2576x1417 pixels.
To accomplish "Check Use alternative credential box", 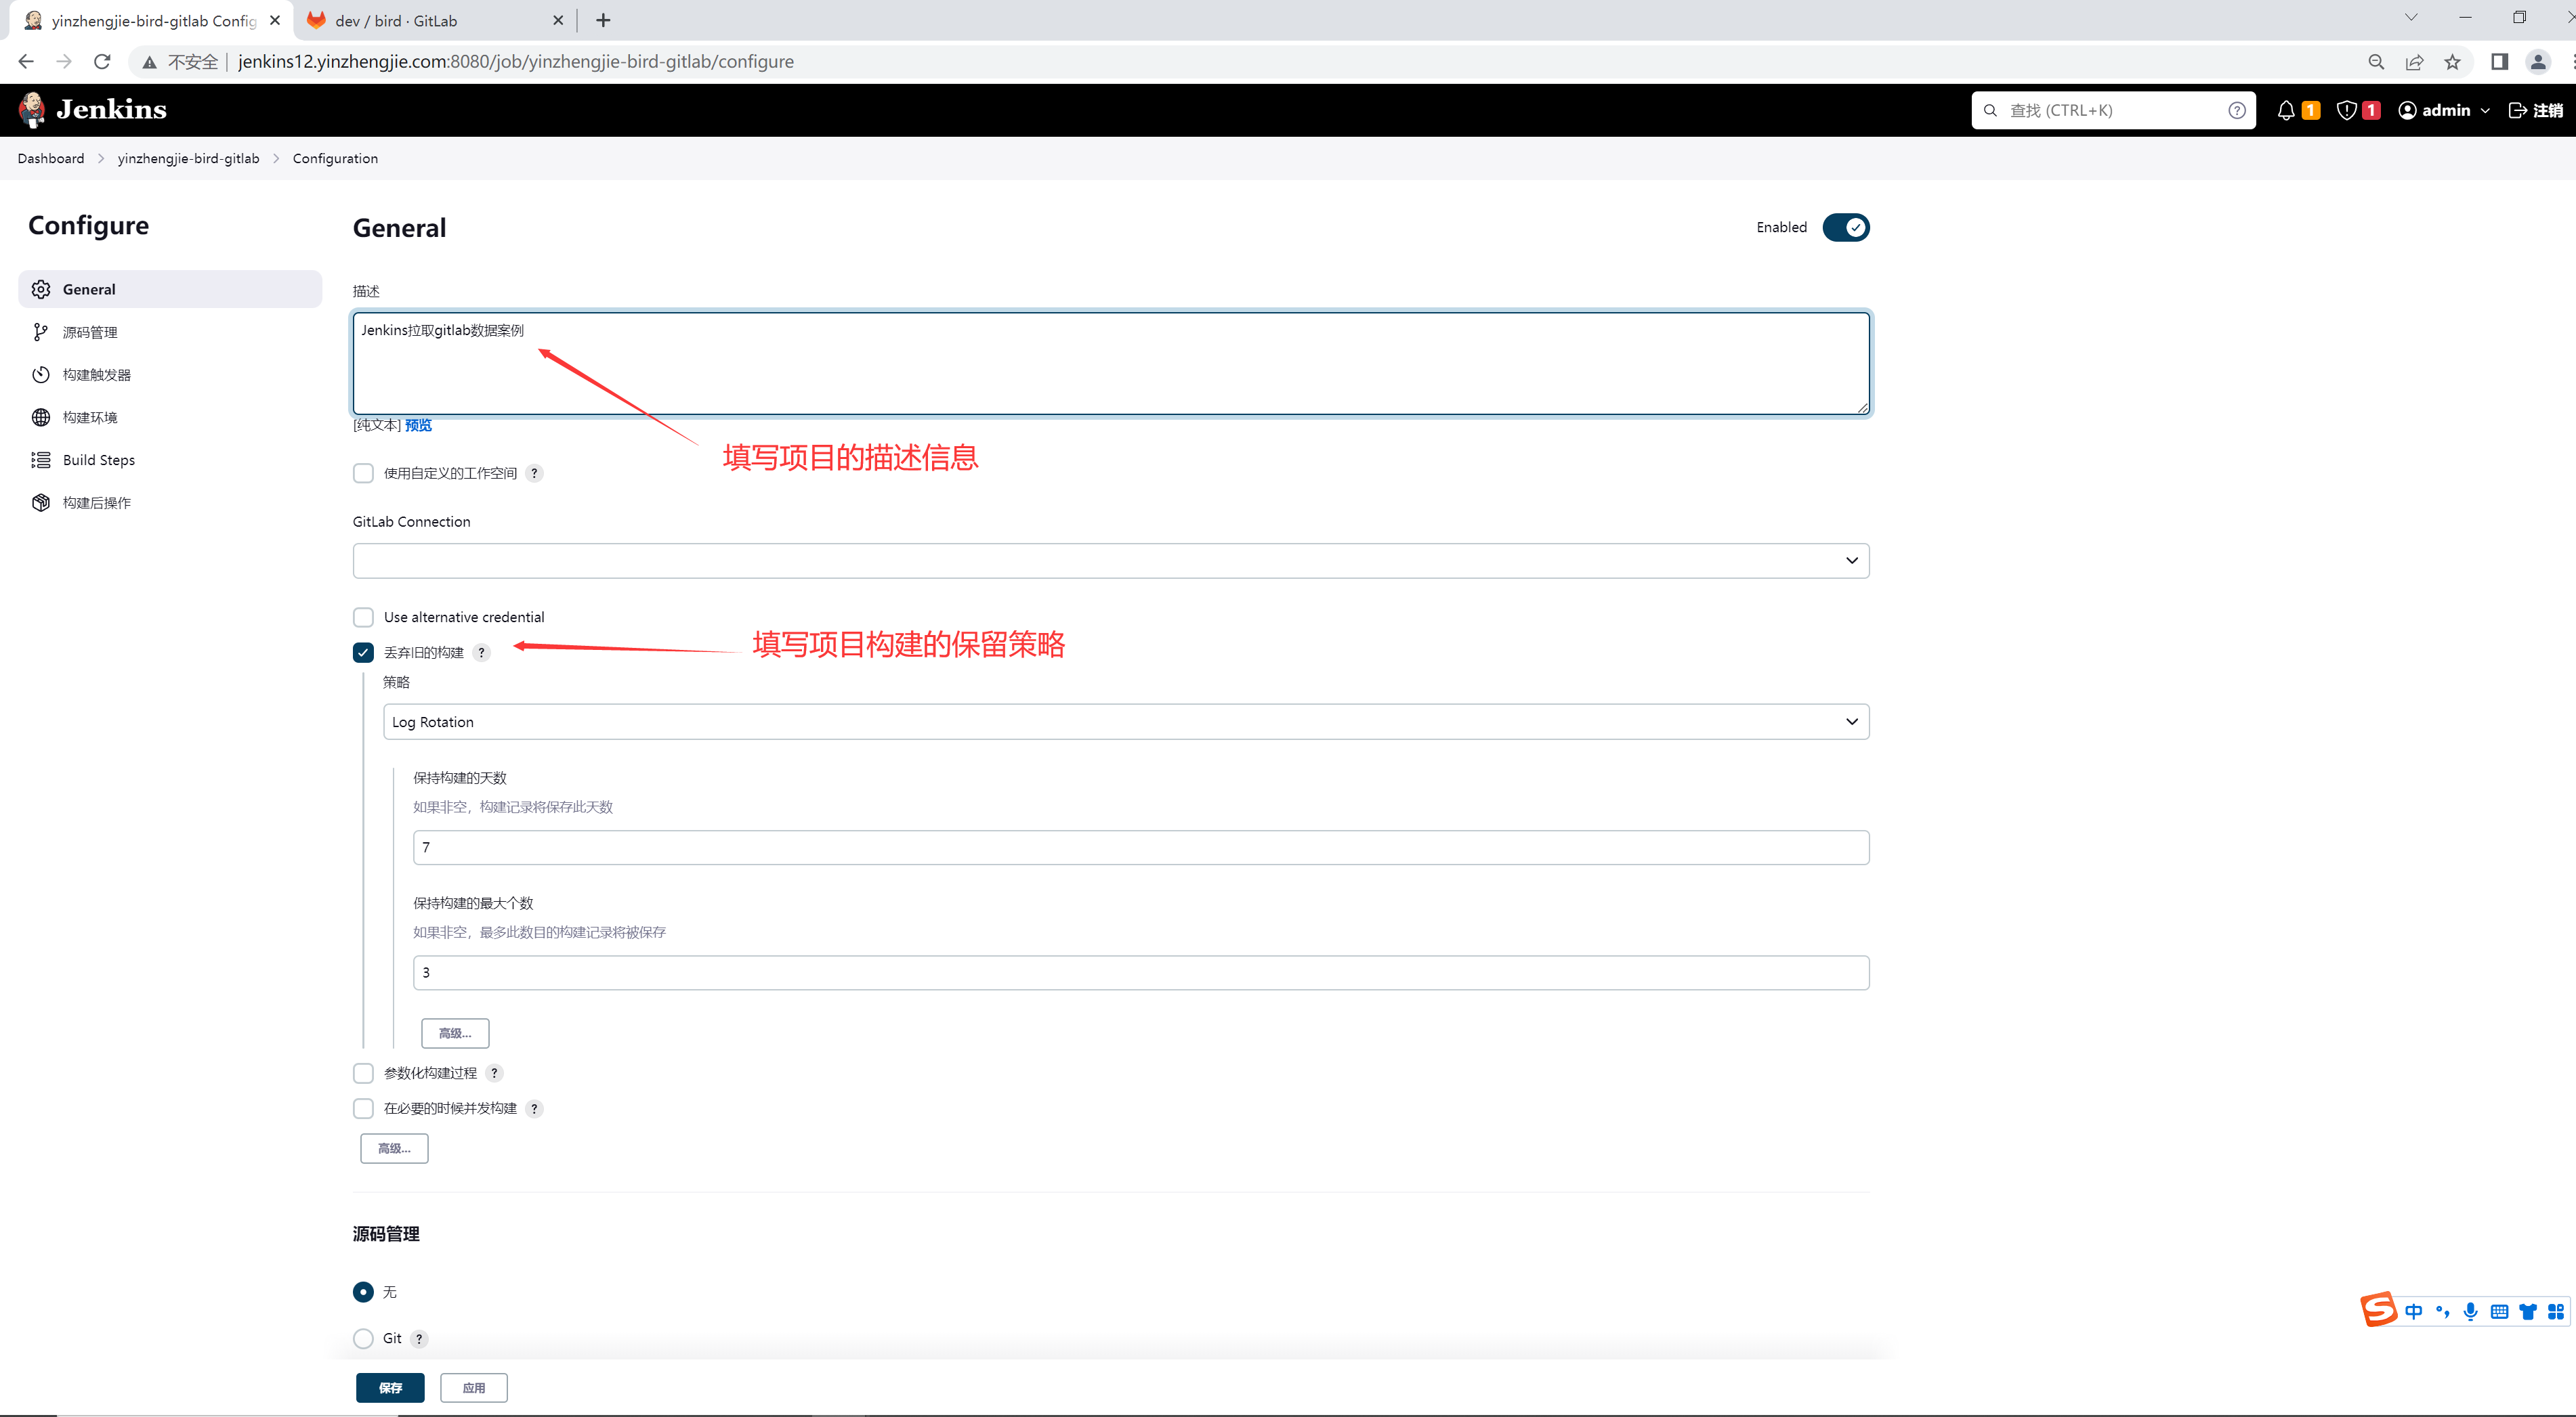I will [363, 617].
